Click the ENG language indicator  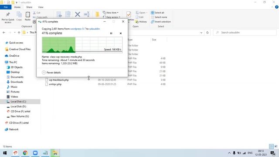250,153
